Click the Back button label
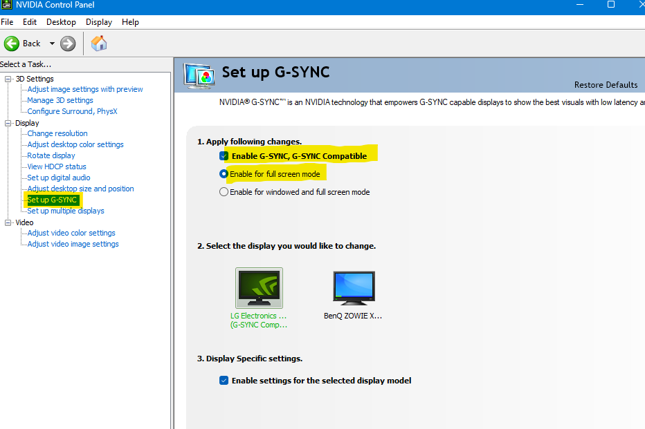Viewport: 645px width, 429px height. (32, 44)
